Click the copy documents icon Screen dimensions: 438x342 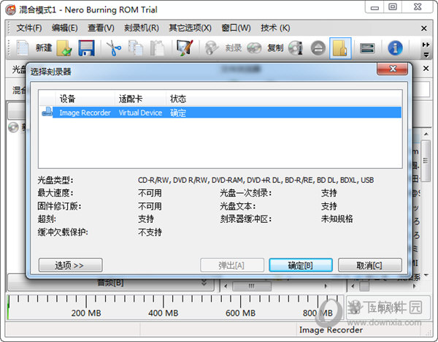(136, 48)
